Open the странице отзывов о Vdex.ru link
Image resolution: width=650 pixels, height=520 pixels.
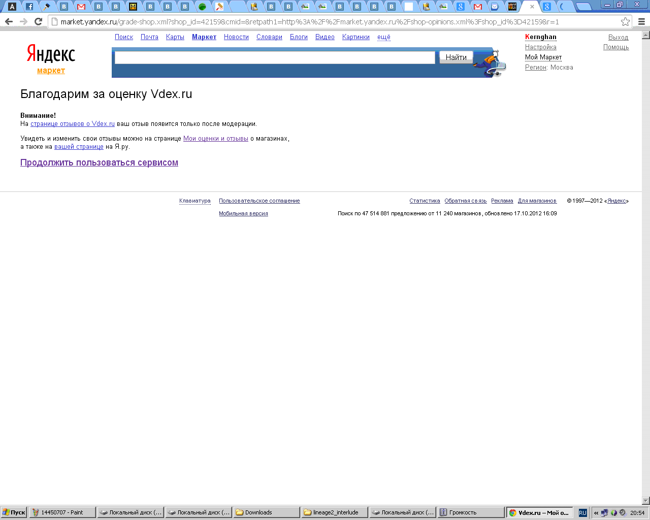(73, 124)
